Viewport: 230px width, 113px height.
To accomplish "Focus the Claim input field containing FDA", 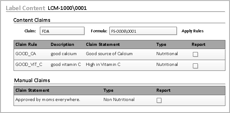I will (x=62, y=31).
